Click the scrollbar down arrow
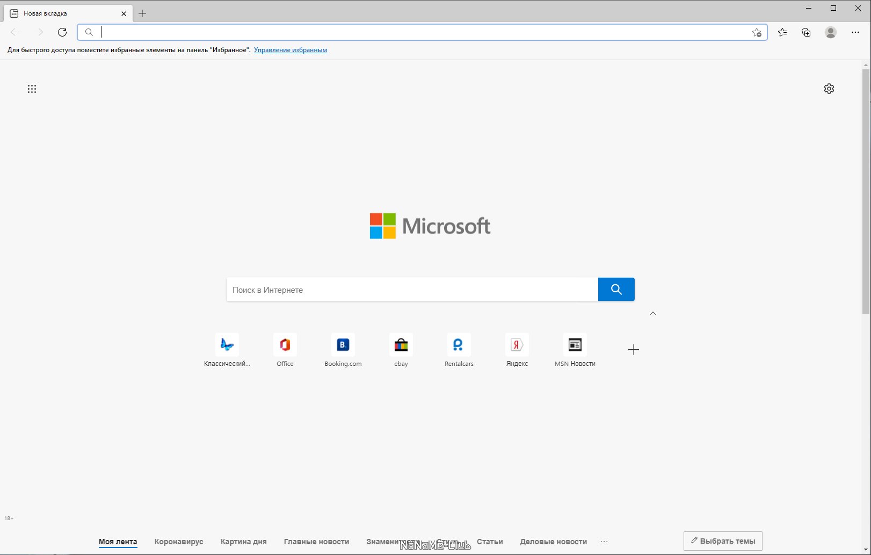 click(866, 550)
